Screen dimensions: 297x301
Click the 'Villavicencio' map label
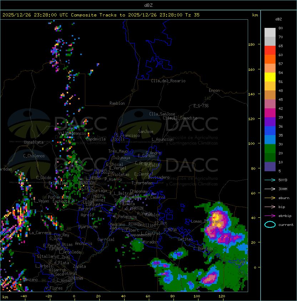pos(72,133)
